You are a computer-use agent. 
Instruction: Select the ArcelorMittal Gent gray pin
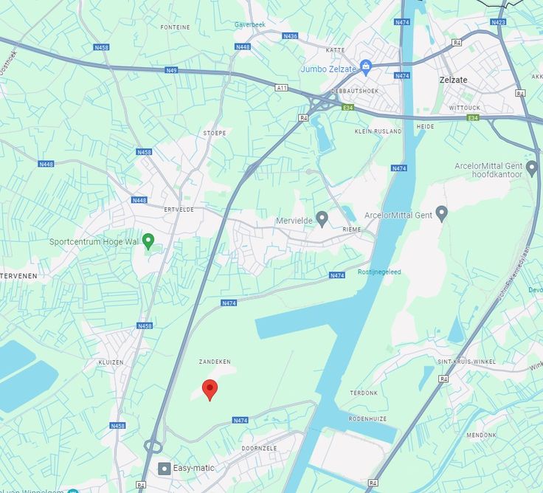click(441, 214)
